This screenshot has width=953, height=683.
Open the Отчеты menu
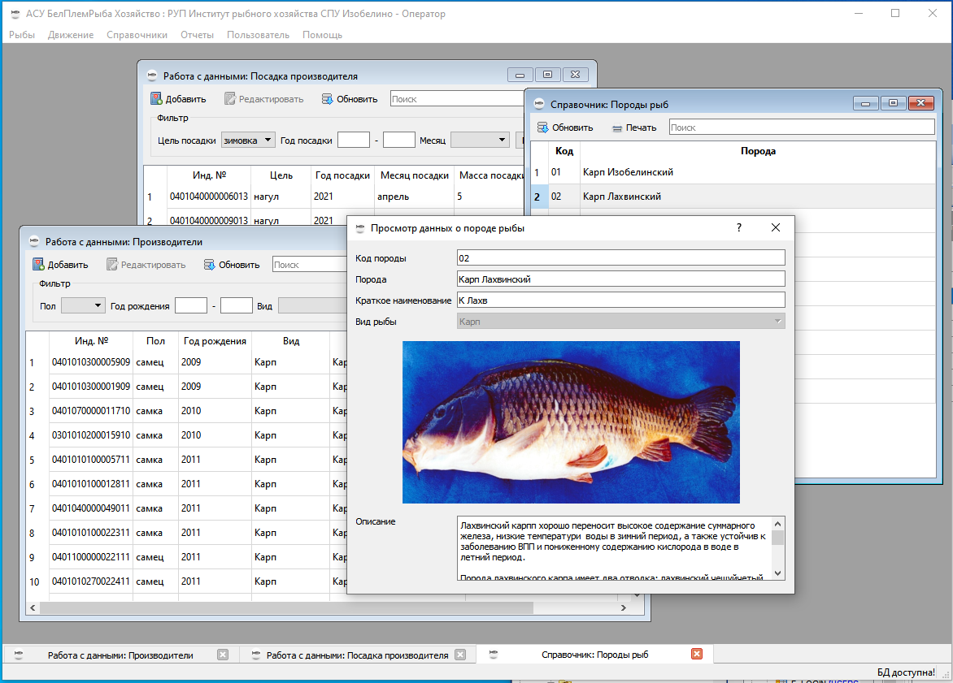pyautogui.click(x=197, y=35)
